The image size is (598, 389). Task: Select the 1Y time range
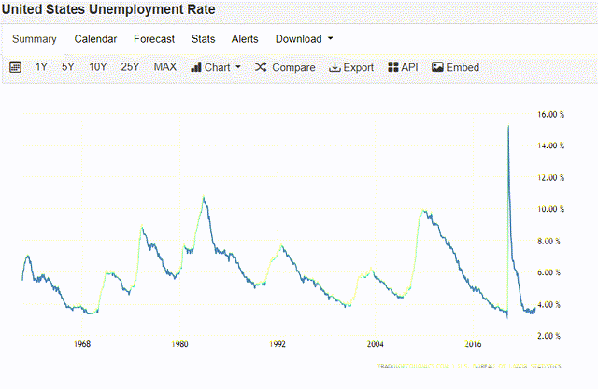click(x=41, y=67)
